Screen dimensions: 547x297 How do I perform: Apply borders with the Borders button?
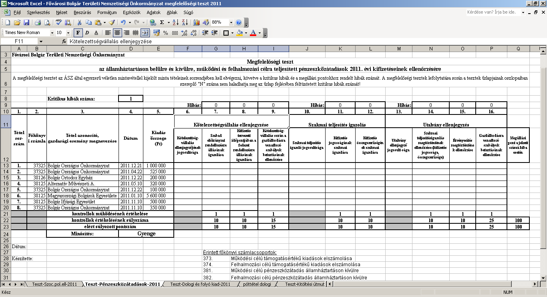226,33
